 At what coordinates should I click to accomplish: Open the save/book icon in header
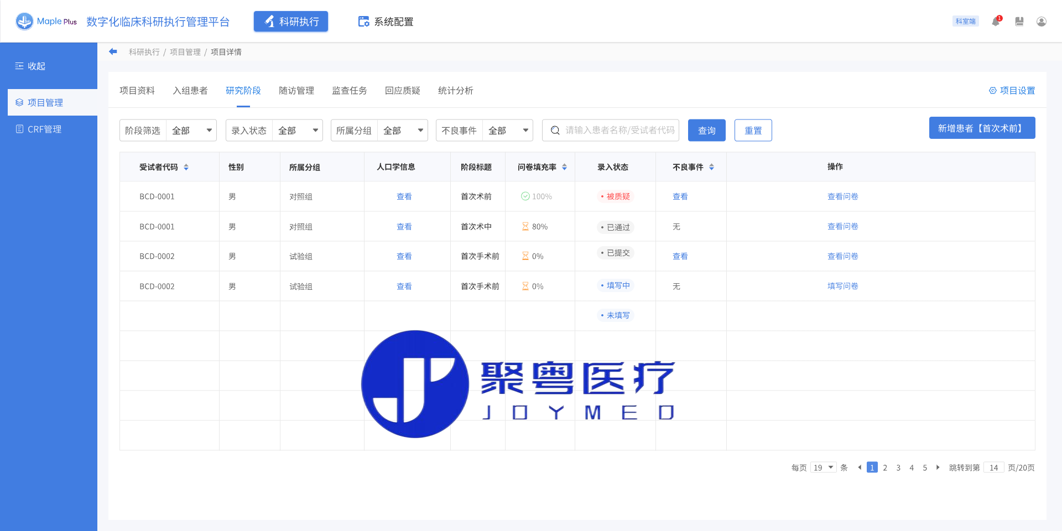click(x=1019, y=22)
